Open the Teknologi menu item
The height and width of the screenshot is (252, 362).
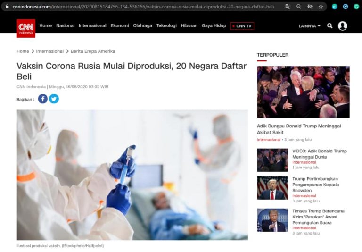[166, 25]
